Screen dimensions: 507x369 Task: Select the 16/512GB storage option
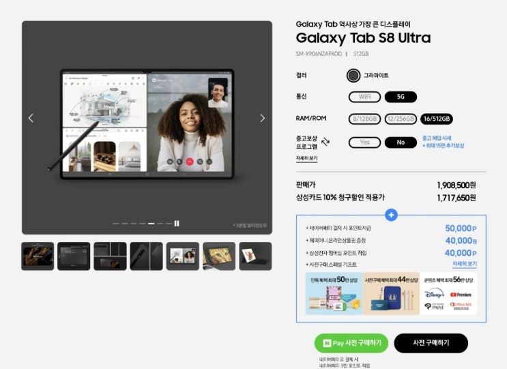tap(437, 119)
